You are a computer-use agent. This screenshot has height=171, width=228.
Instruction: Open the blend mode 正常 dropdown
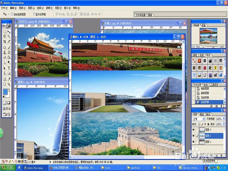pyautogui.click(x=204, y=119)
